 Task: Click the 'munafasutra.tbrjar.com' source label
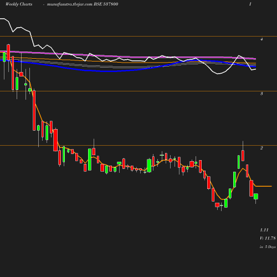click(70, 4)
